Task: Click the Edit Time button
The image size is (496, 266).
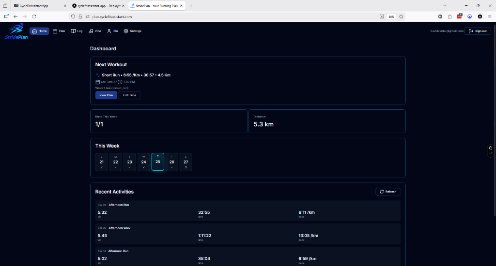Action: click(129, 95)
